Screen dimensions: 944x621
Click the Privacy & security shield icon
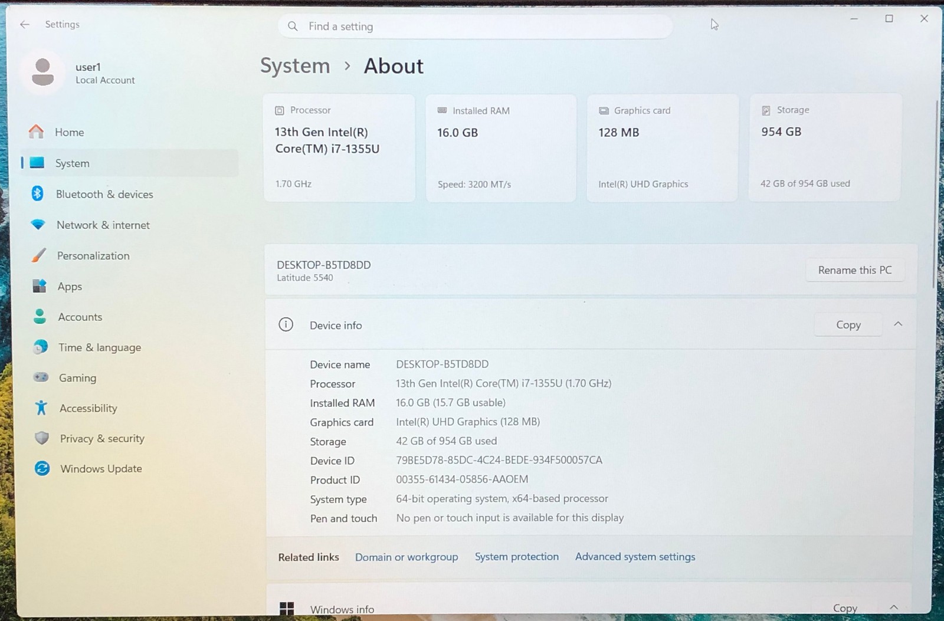click(41, 438)
